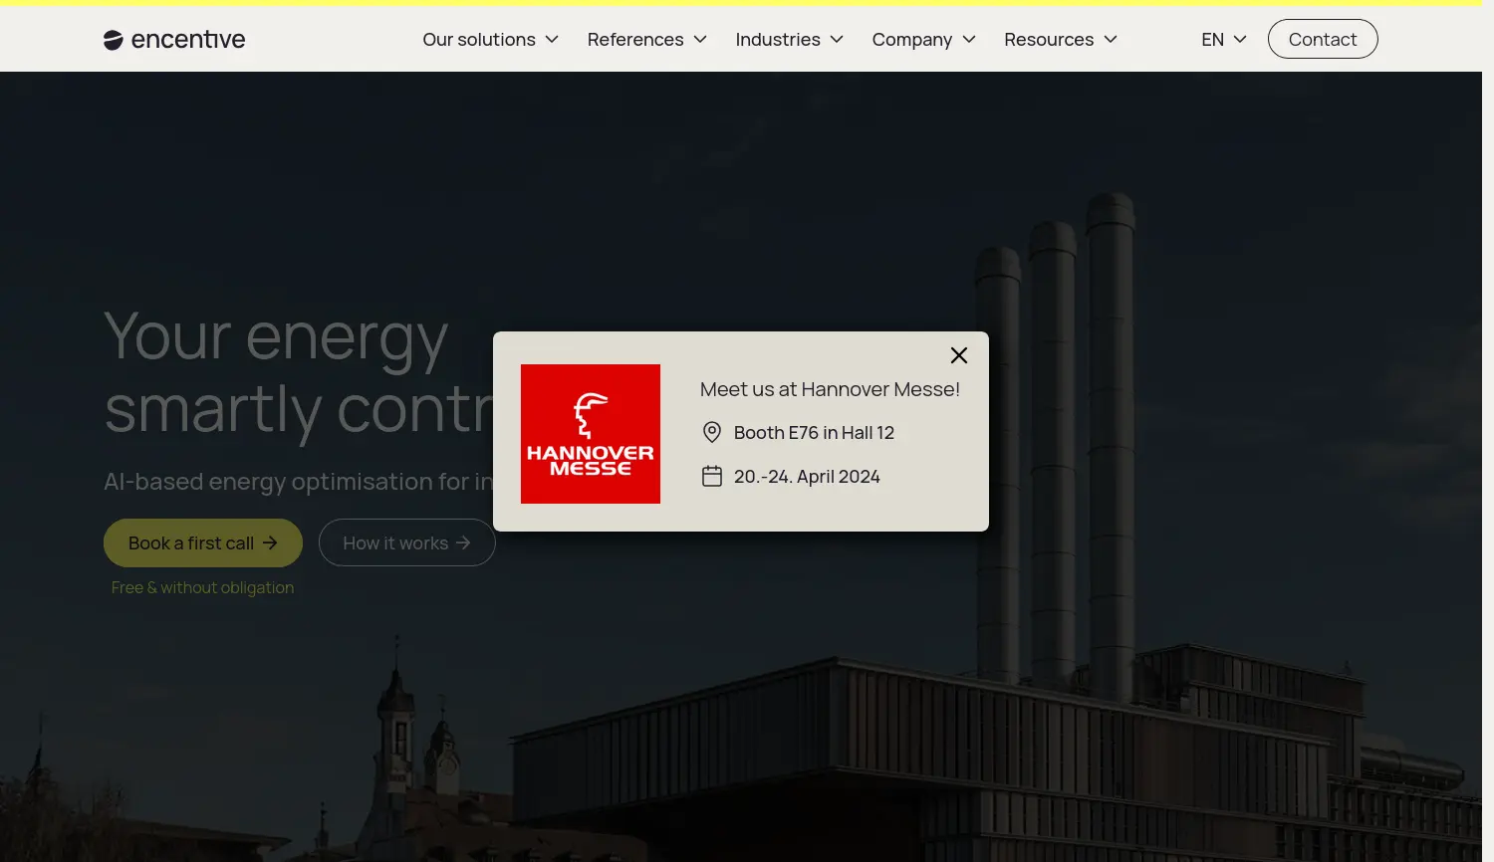The image size is (1494, 862).
Task: Click the encentive logo in the header
Action: 174,39
